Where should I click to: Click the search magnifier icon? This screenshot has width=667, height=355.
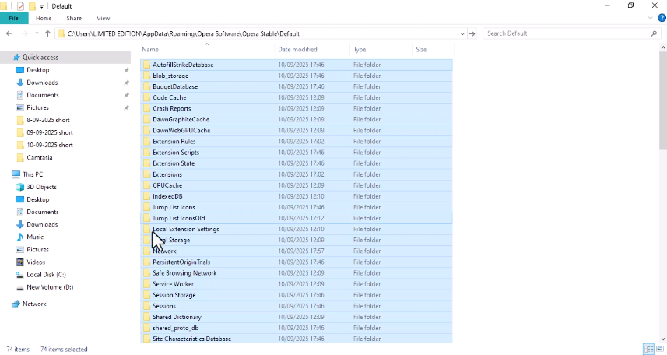coord(653,33)
